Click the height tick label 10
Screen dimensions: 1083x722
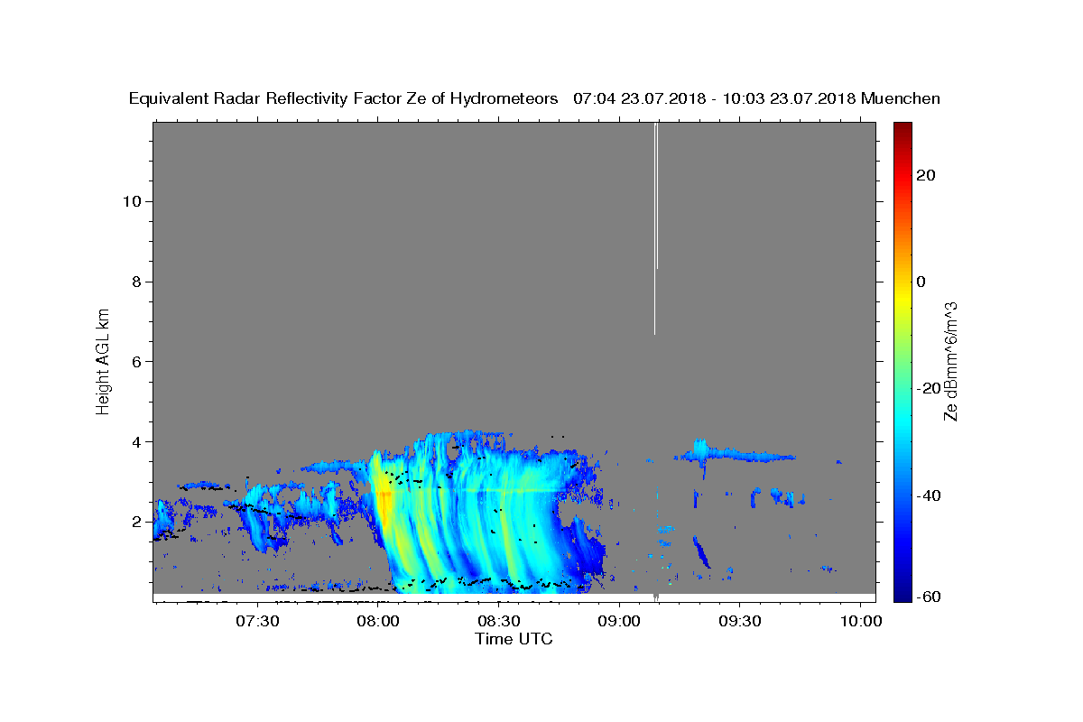click(132, 201)
